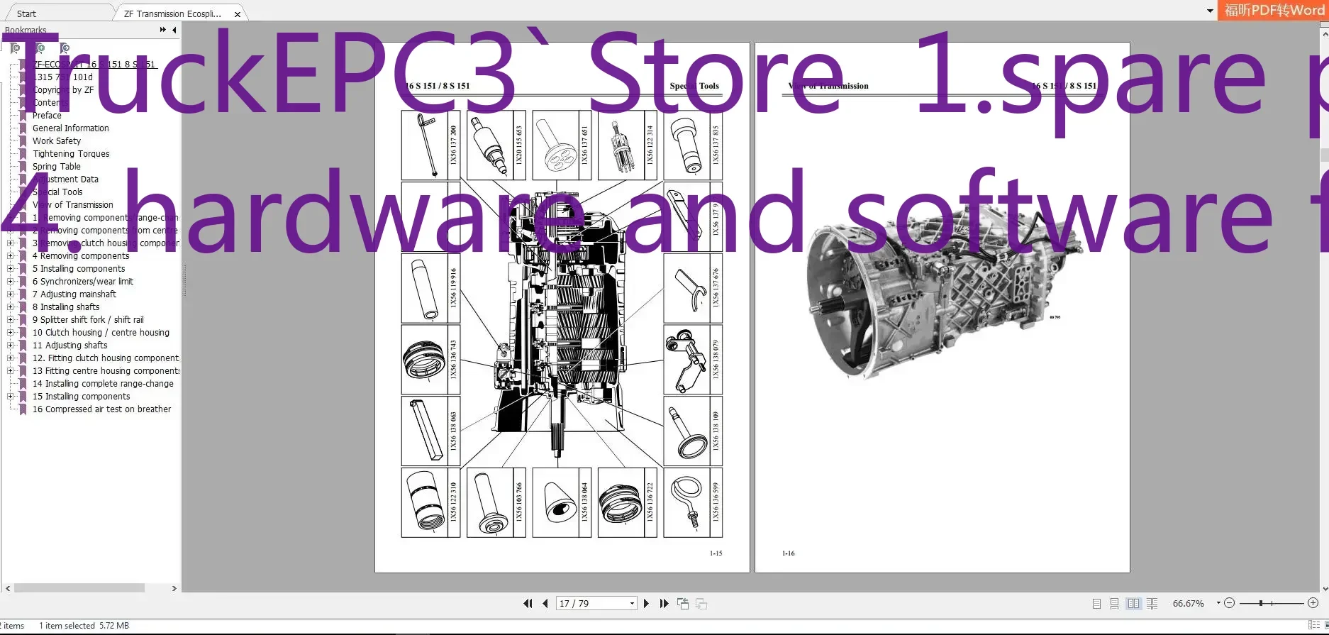Add new bookmark icon in Bookmarks panel
This screenshot has width=1329, height=635.
(40, 48)
